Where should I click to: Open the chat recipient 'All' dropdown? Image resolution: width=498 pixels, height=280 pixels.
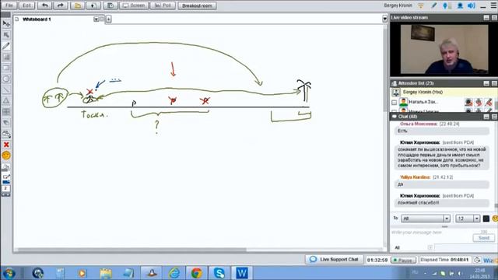pos(426,219)
